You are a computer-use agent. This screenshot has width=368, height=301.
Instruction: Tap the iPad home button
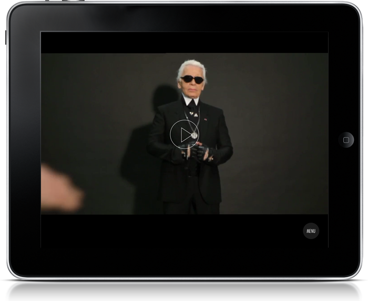pyautogui.click(x=346, y=140)
